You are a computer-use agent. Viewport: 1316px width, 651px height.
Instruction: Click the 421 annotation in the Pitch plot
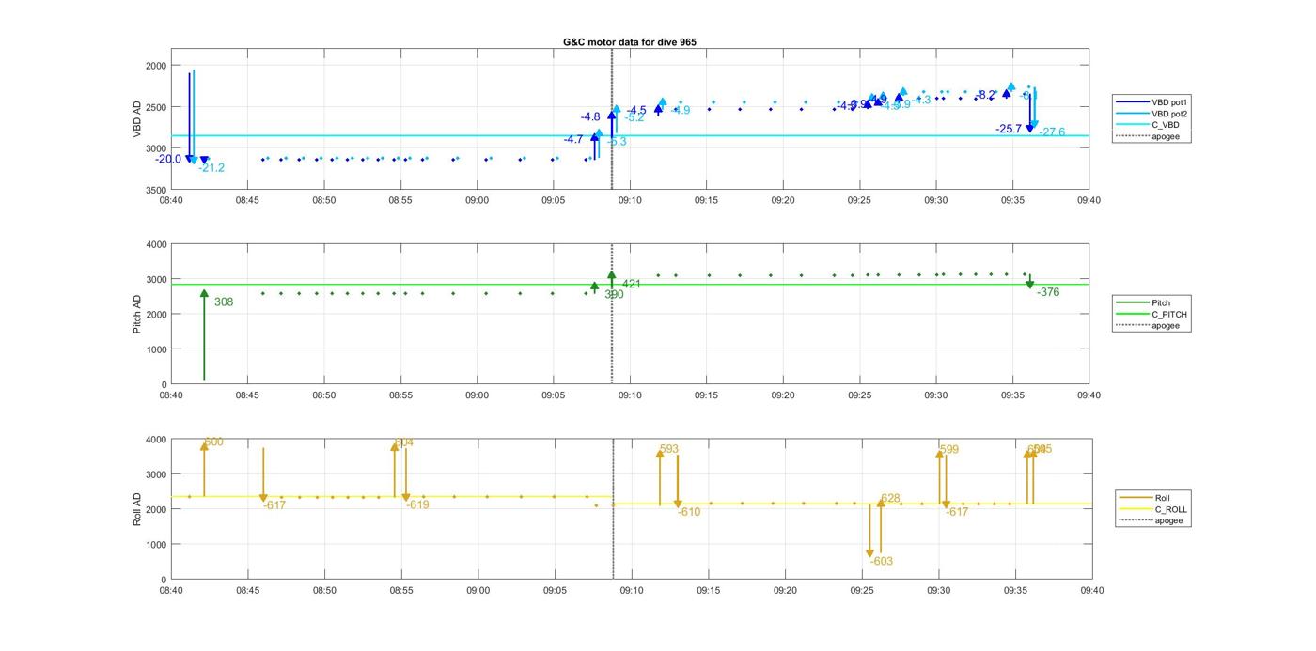point(632,283)
